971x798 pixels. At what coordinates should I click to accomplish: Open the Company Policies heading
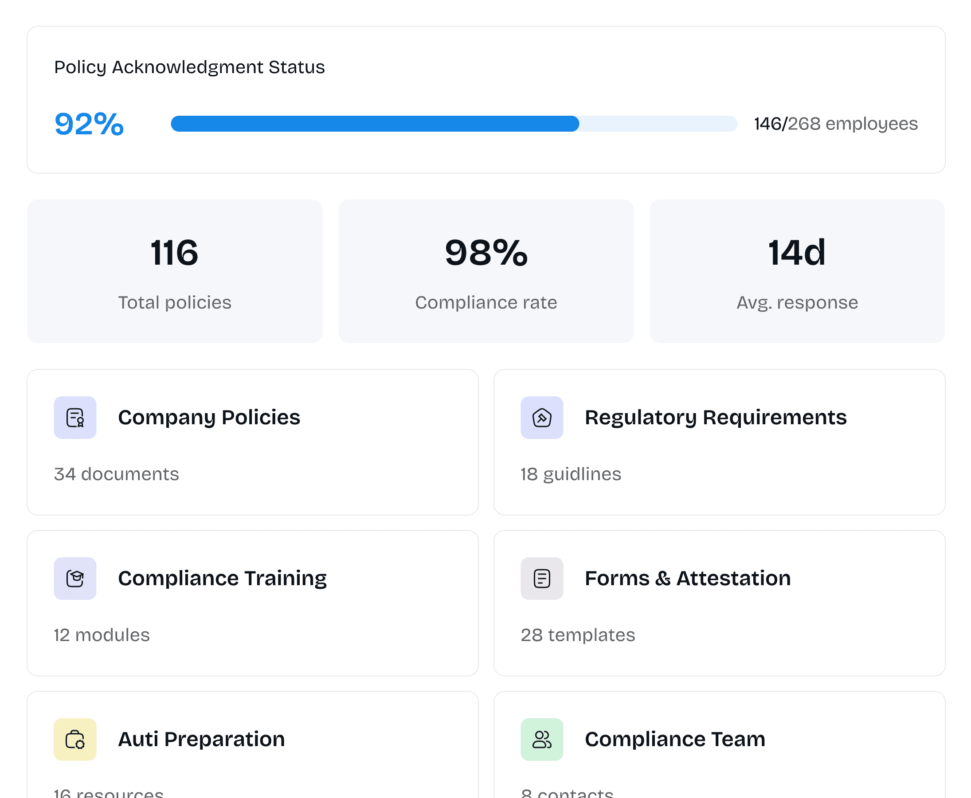point(209,417)
